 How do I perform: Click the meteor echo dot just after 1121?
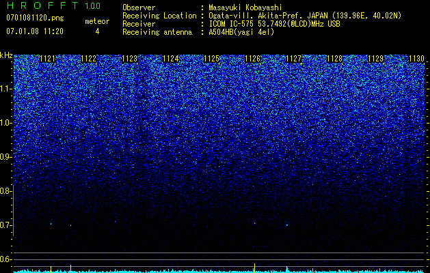point(51,224)
